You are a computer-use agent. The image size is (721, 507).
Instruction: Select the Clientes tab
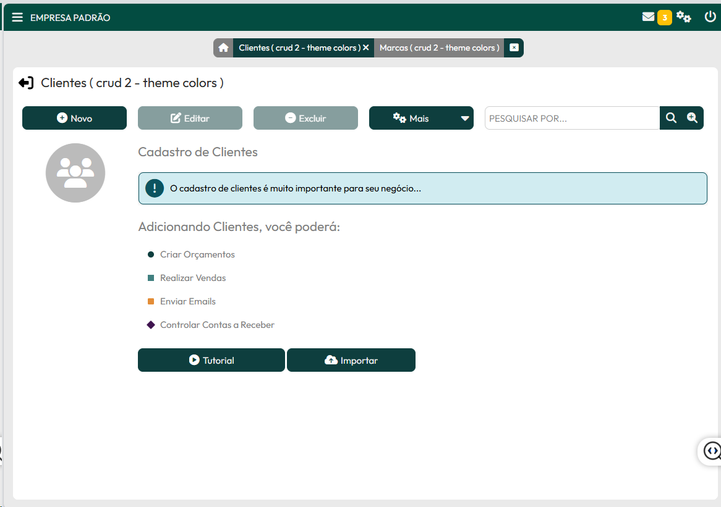(297, 48)
